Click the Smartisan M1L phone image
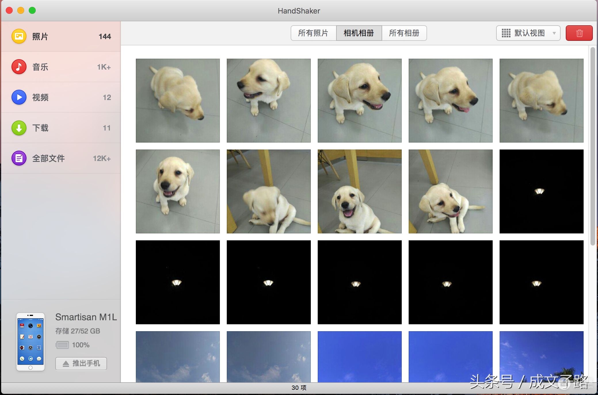Image resolution: width=598 pixels, height=395 pixels. [x=31, y=342]
